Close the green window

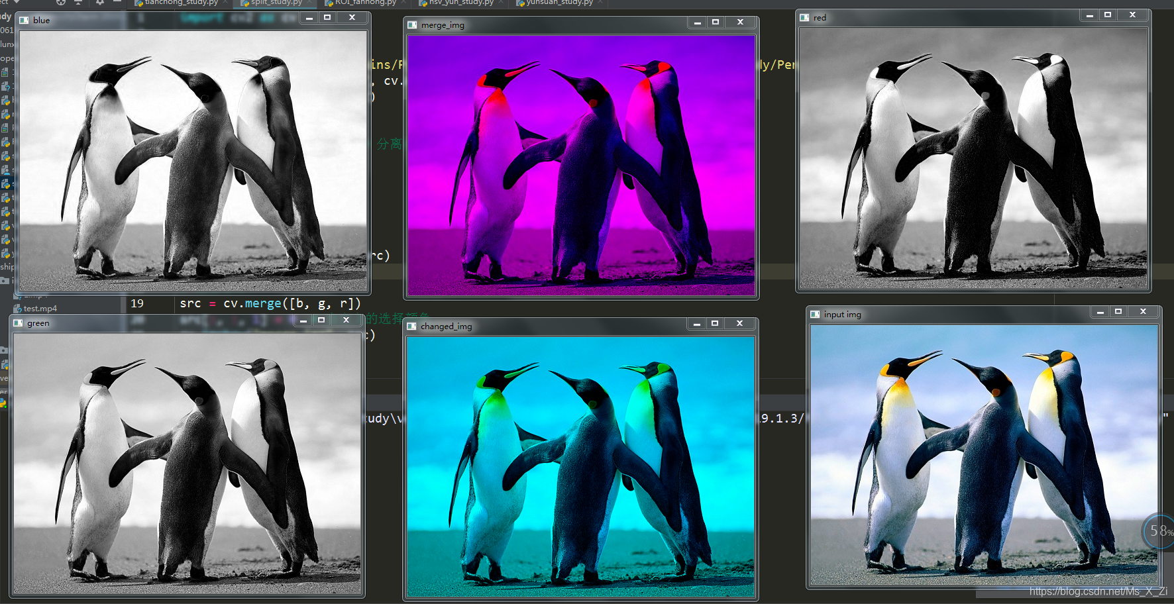tap(346, 321)
